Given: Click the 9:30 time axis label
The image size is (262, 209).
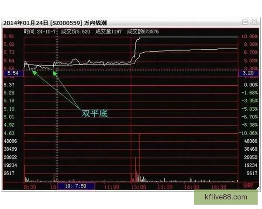Looking at the screenshot, I should [30, 187].
